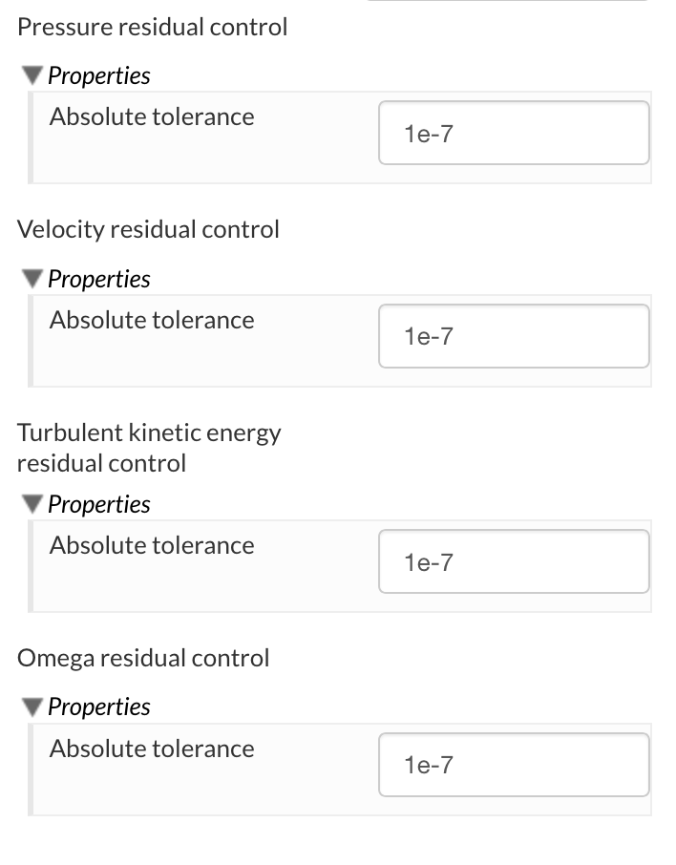Click the Omega residual control heading
Image resolution: width=676 pixels, height=865 pixels.
click(x=144, y=658)
